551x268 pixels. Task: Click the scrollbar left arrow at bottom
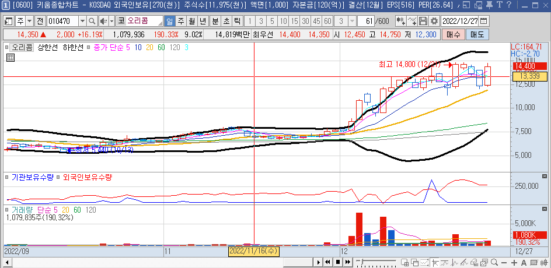click(x=6, y=263)
